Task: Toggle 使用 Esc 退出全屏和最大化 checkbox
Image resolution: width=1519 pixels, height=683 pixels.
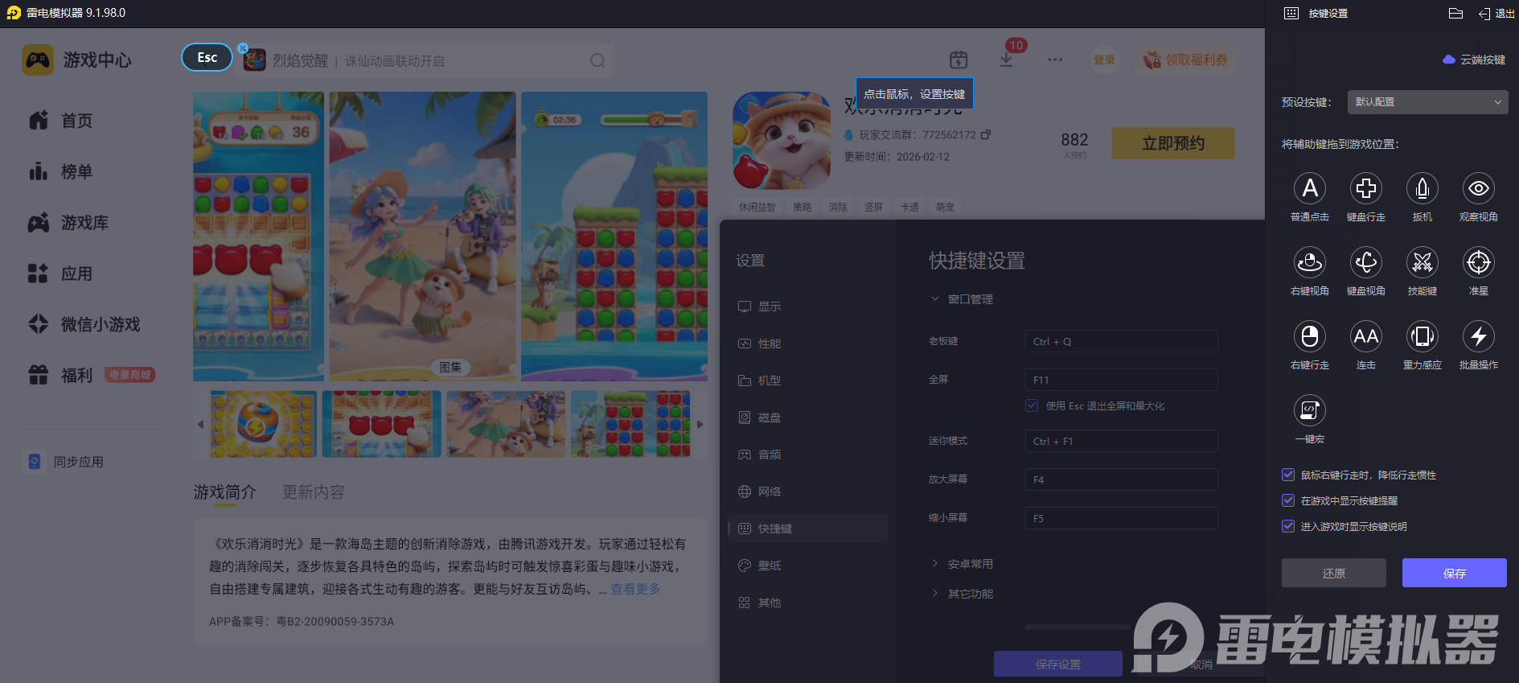Action: coord(1032,405)
